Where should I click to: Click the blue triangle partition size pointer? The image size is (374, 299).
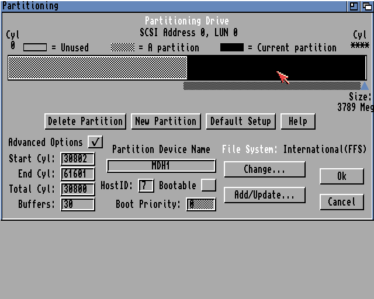365,86
